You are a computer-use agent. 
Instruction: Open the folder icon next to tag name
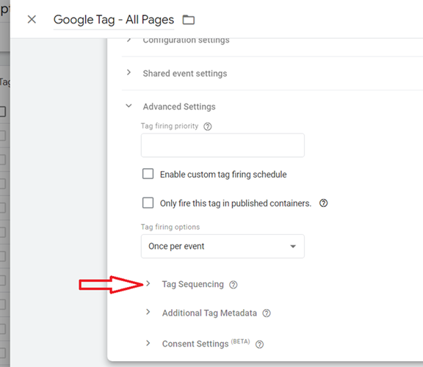click(x=189, y=20)
